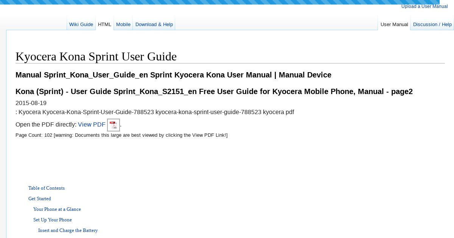
Task: Click the kyocera-kona-sprint-user-guide-788523 filename line
Action: click(x=155, y=112)
